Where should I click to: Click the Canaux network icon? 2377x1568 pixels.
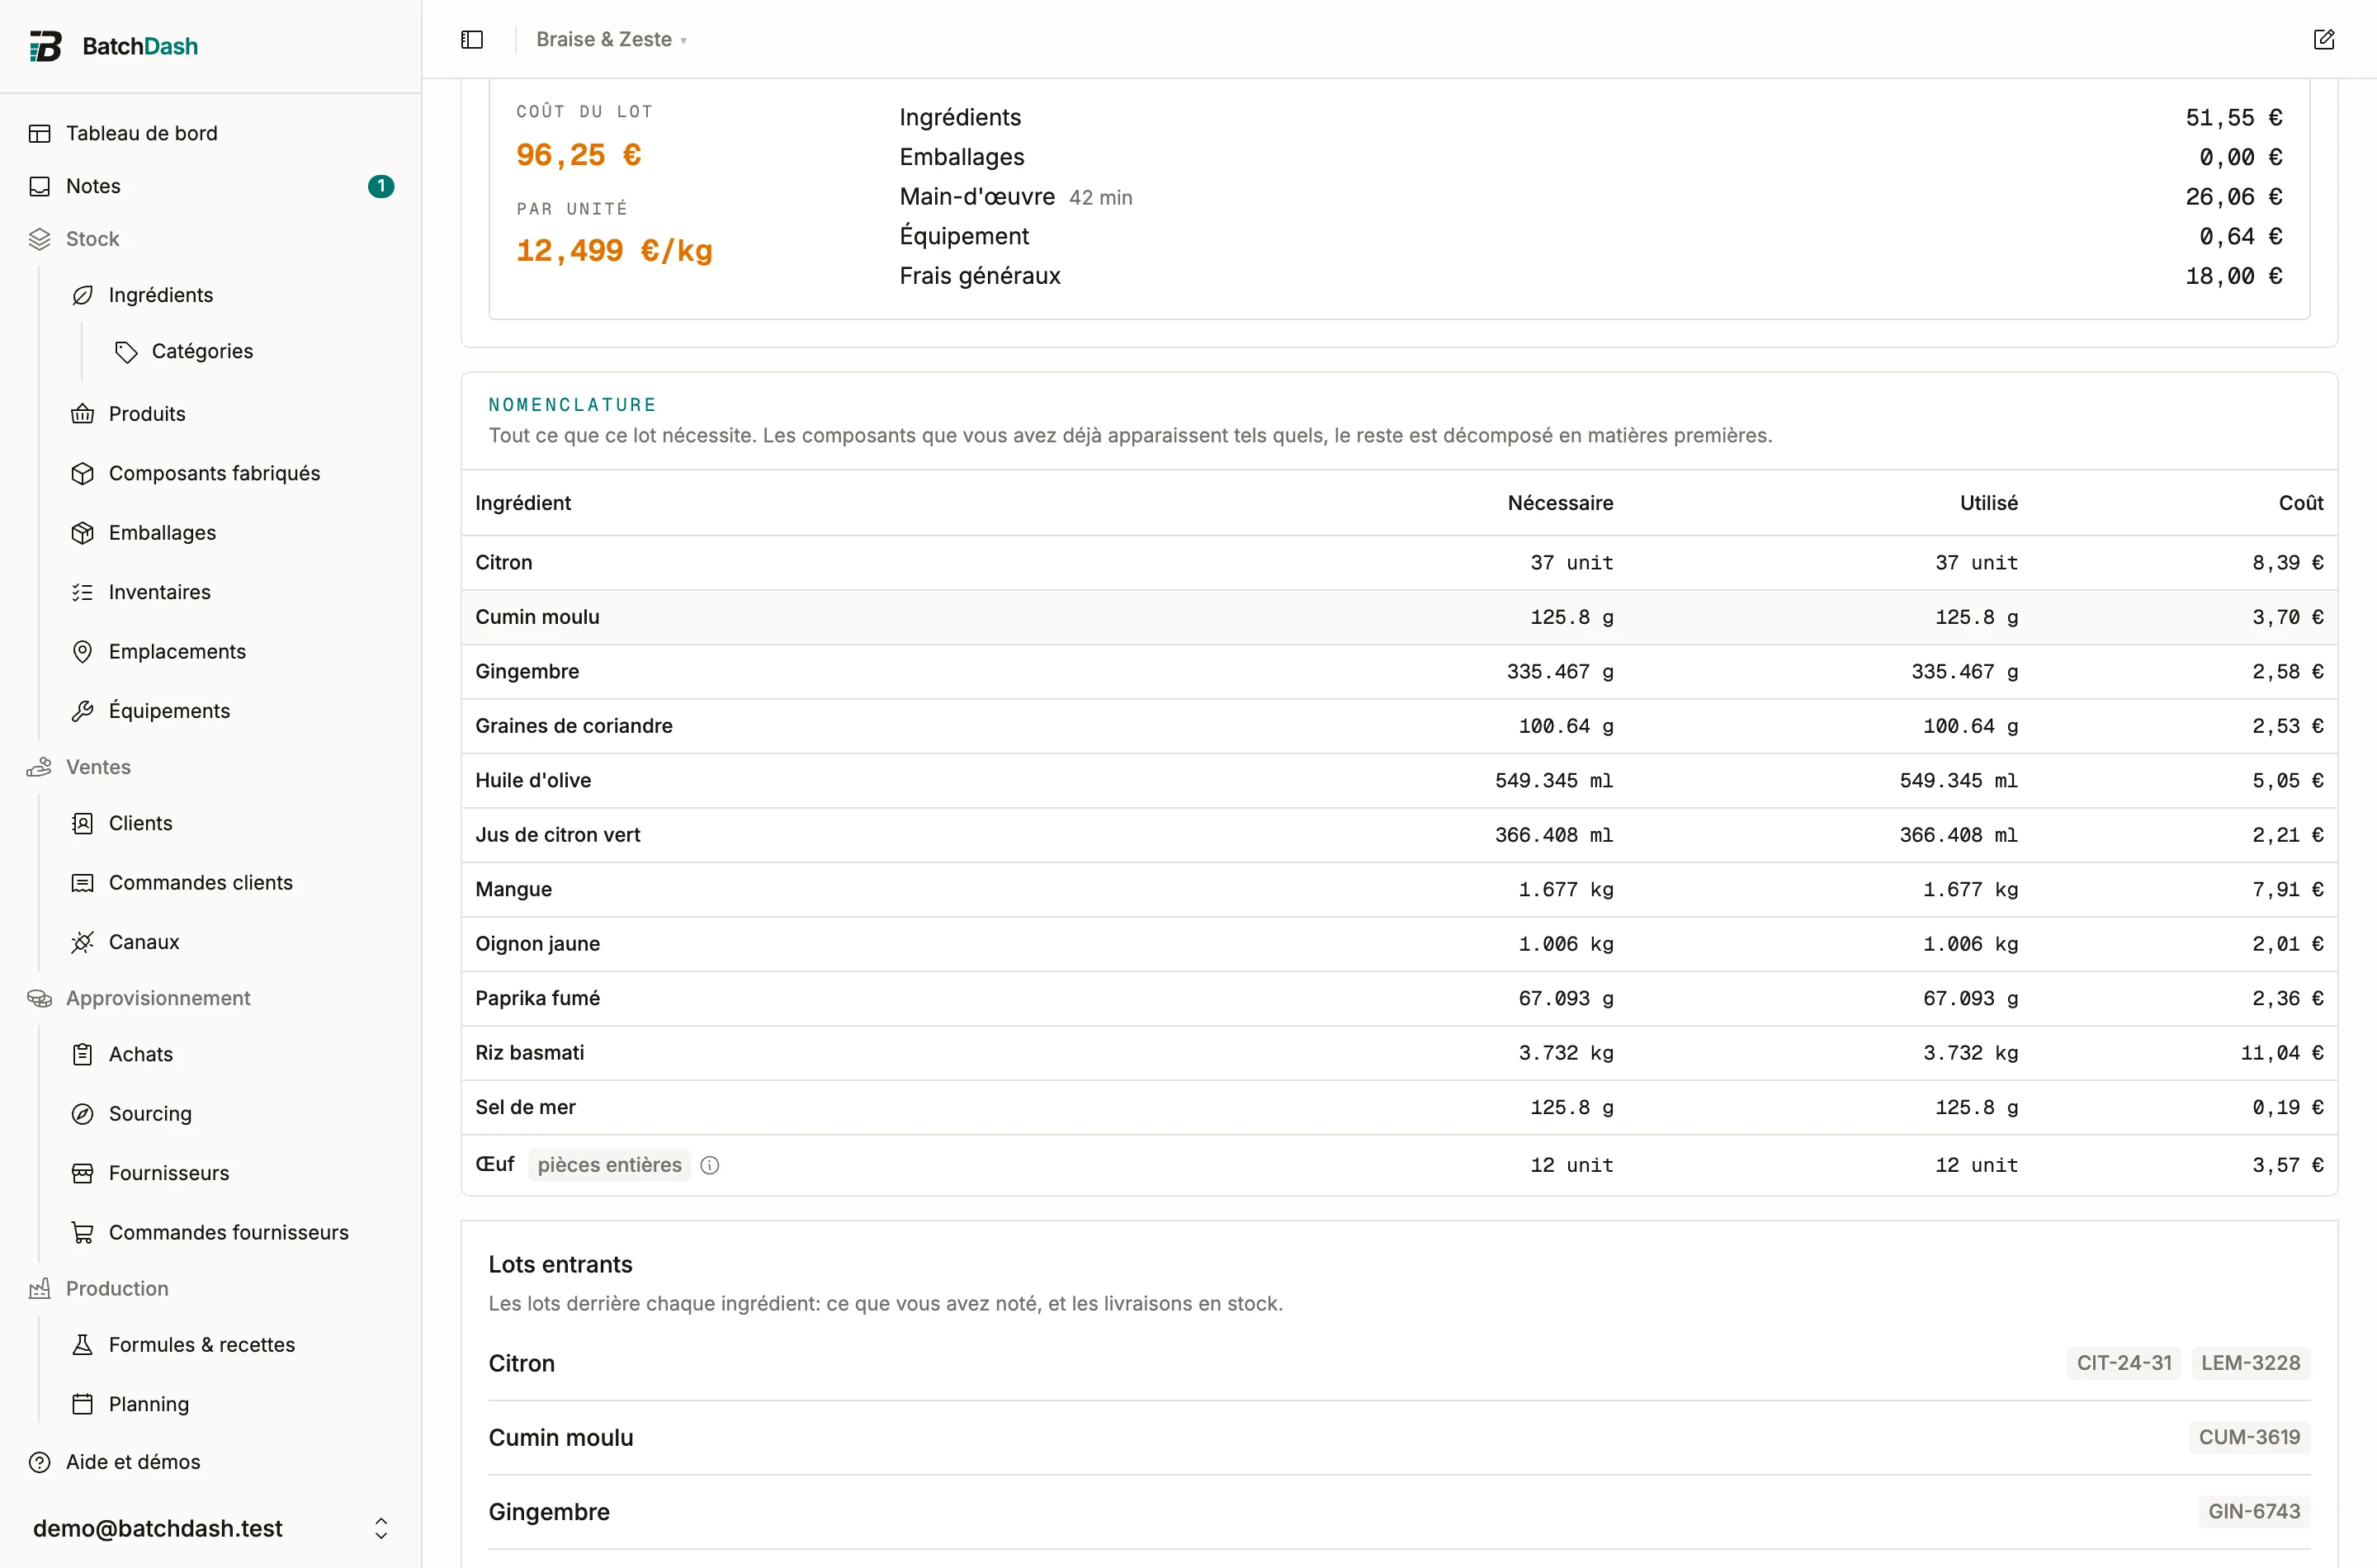pos(83,942)
